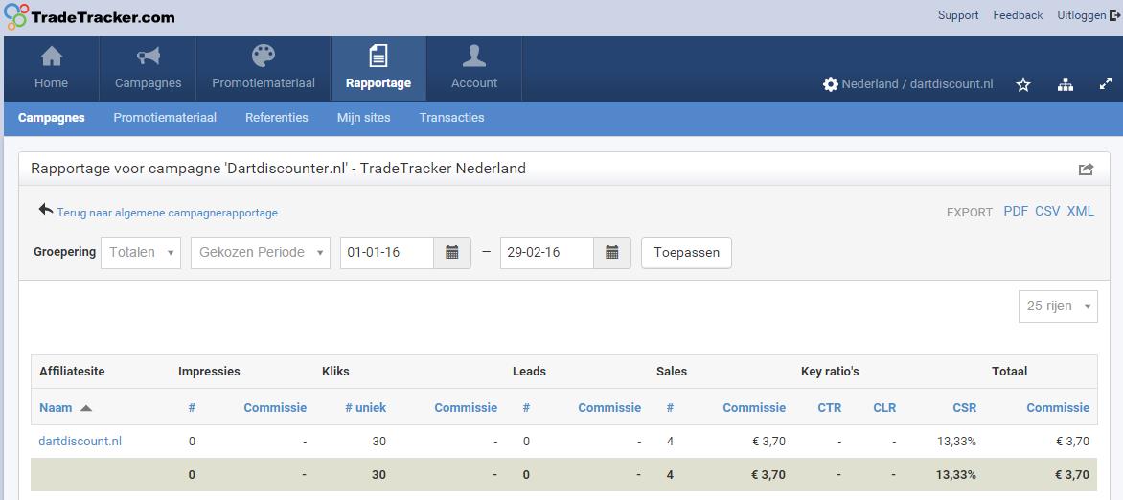Viewport: 1123px width, 500px height.
Task: Switch to Campagnes sub-tab
Action: pyautogui.click(x=52, y=118)
